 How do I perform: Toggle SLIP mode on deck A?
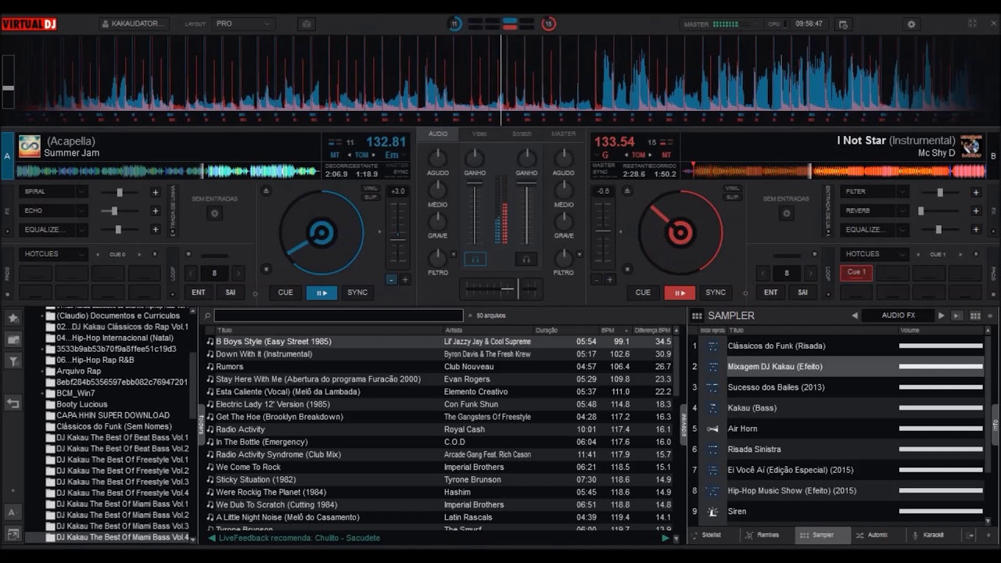click(x=370, y=196)
